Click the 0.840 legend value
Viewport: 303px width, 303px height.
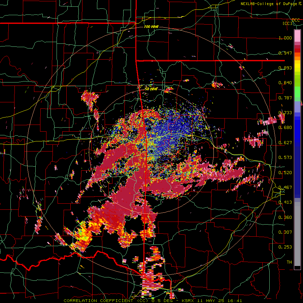pos(285,83)
